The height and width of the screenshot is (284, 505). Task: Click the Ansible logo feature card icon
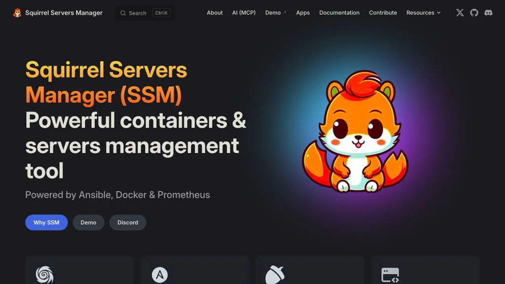(x=160, y=275)
